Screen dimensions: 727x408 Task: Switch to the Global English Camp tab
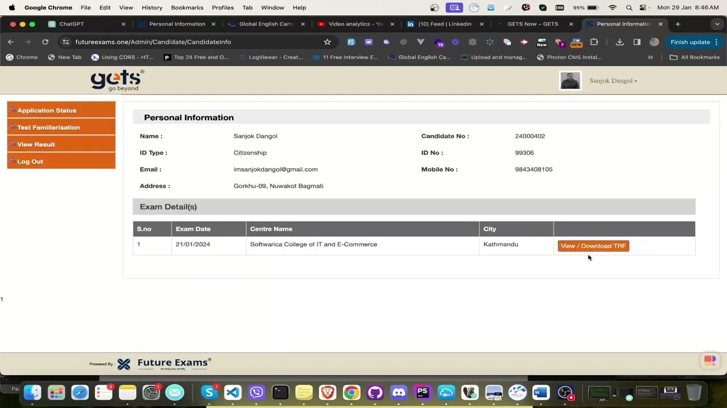[266, 24]
